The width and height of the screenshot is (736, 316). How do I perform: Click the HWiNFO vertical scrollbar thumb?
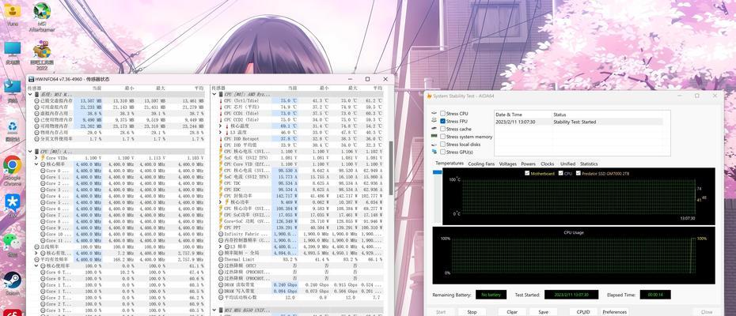(390, 167)
